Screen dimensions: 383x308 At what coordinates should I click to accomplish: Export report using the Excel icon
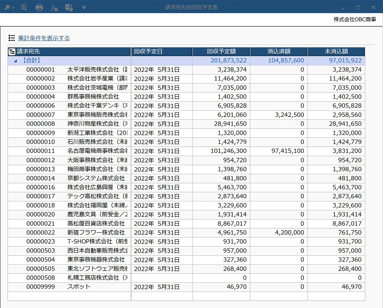69,7
